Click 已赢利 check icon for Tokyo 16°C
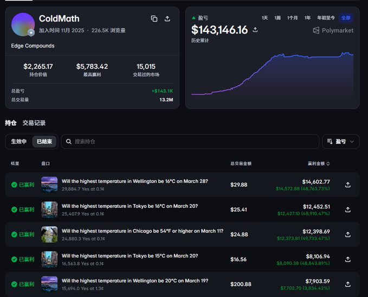Screen dimensions: 368x297 point(14,209)
